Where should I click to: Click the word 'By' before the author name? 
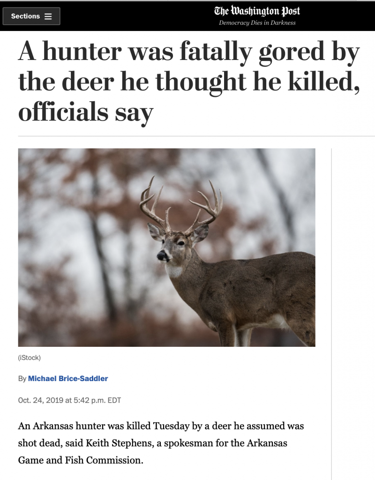22,379
